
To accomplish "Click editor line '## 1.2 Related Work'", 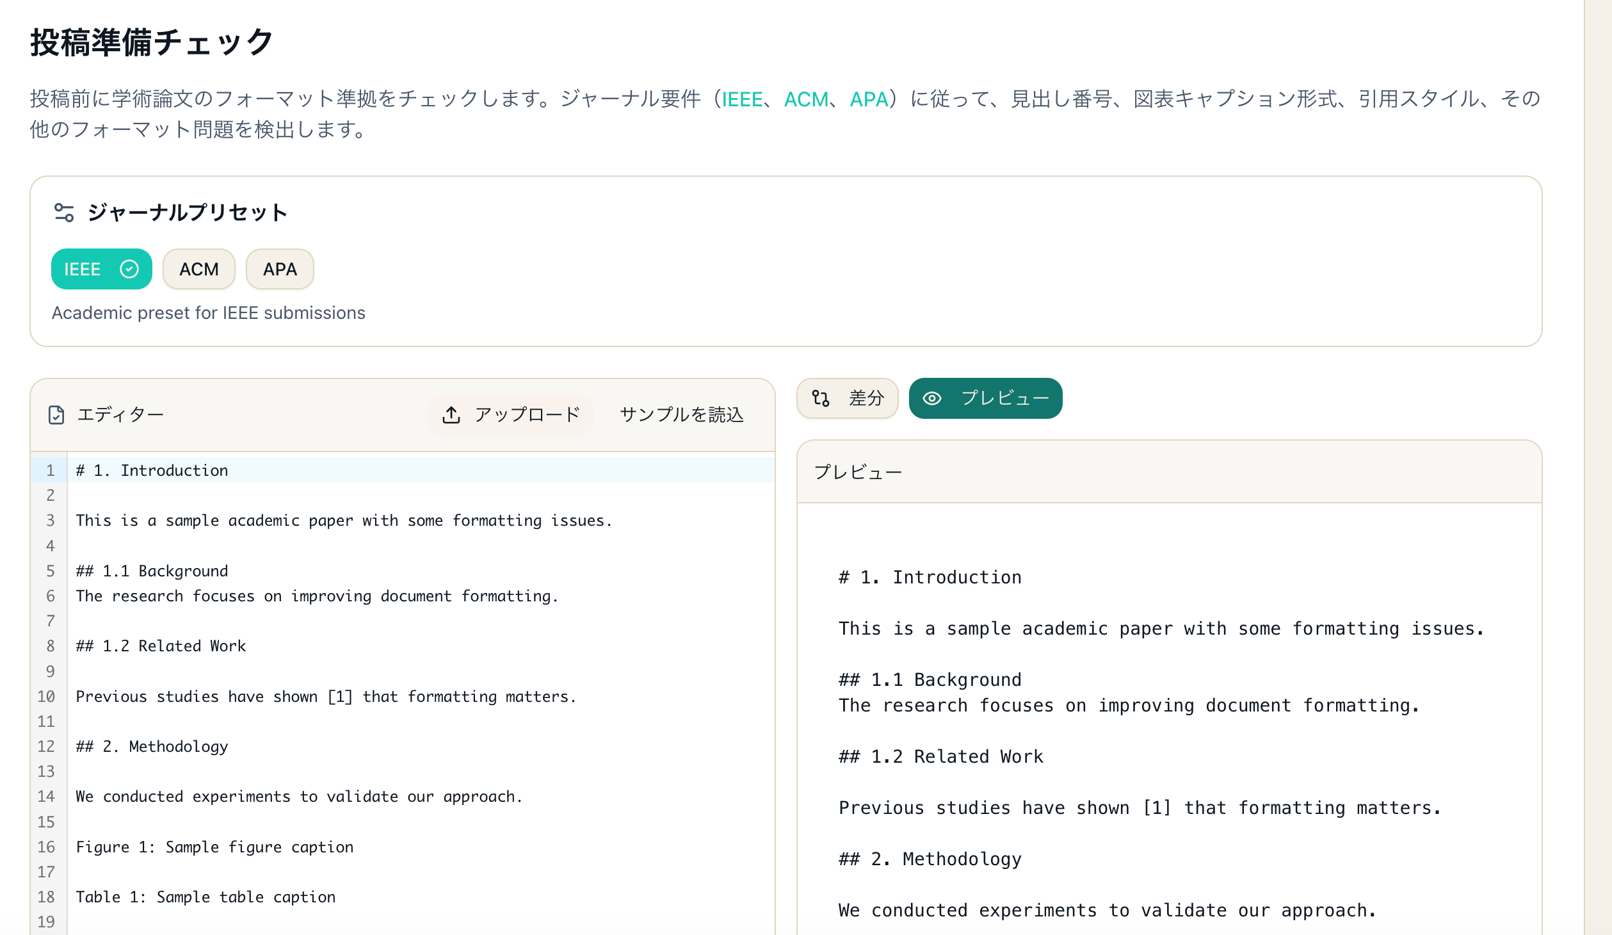I will click(x=161, y=646).
